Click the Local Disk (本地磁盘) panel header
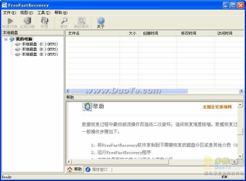 [x=33, y=33]
